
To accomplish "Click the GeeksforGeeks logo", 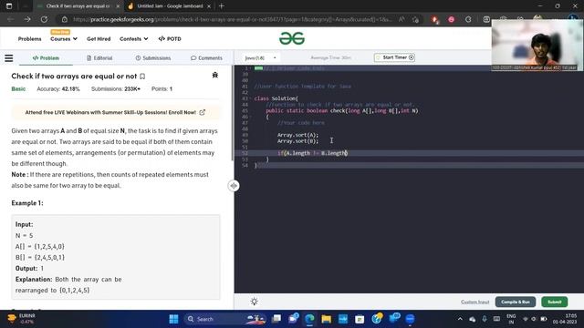I will pyautogui.click(x=292, y=38).
